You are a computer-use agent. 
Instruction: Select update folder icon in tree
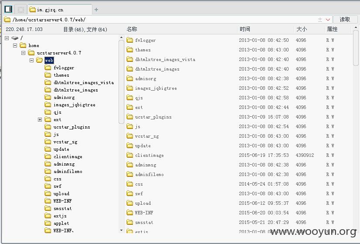pos(48,149)
